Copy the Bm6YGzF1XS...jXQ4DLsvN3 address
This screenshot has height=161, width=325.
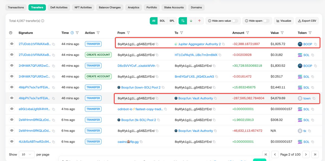[x=217, y=77]
